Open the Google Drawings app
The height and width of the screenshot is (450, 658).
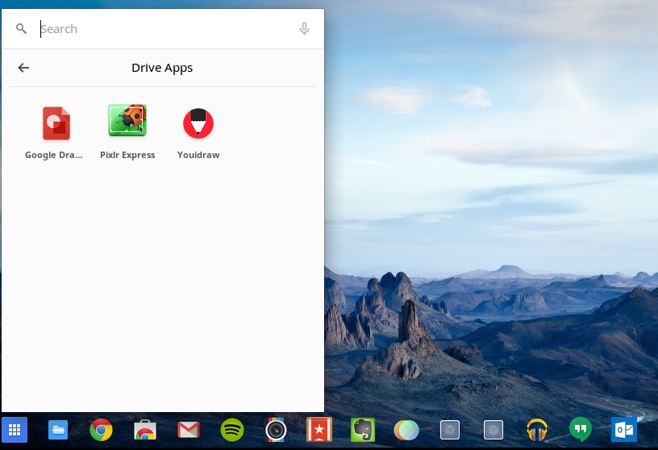(x=56, y=123)
